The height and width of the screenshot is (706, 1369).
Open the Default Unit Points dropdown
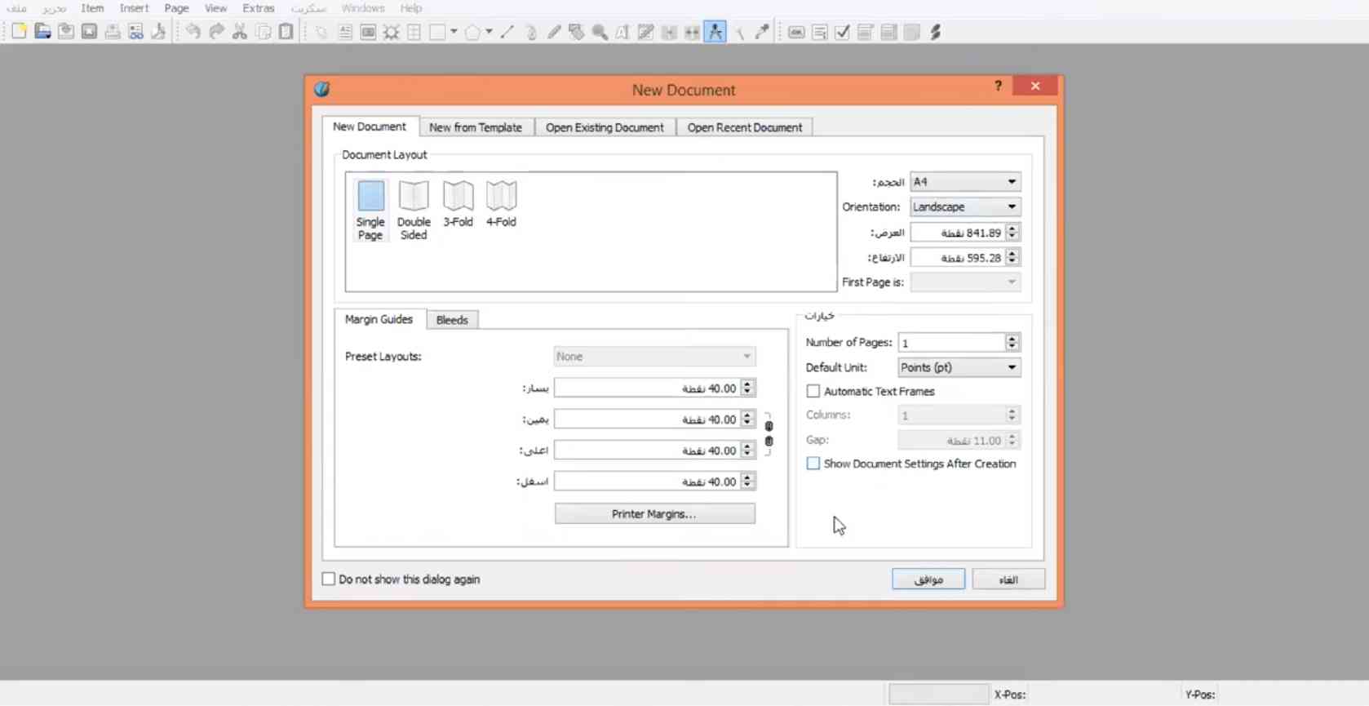click(959, 367)
